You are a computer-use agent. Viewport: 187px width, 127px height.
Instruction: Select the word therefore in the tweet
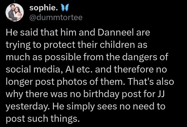(x=134, y=69)
